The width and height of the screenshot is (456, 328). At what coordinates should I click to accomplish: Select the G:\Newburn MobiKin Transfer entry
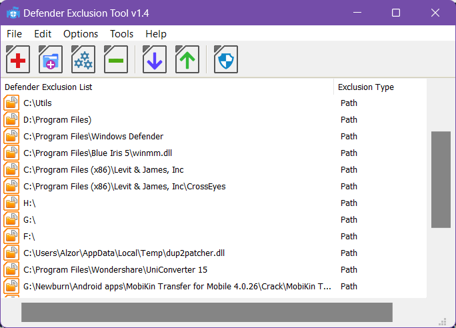click(x=214, y=287)
